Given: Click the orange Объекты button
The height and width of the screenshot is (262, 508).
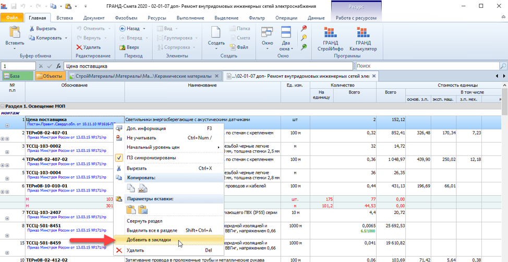Looking at the screenshot, I should 50,76.
